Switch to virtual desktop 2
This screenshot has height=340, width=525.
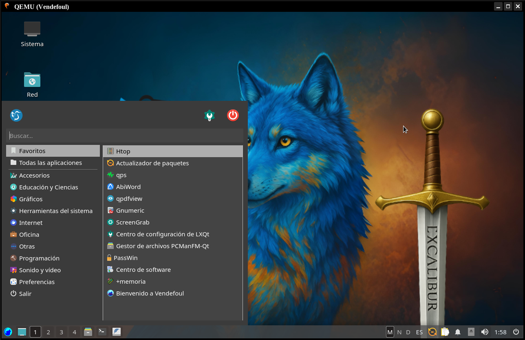tap(48, 332)
